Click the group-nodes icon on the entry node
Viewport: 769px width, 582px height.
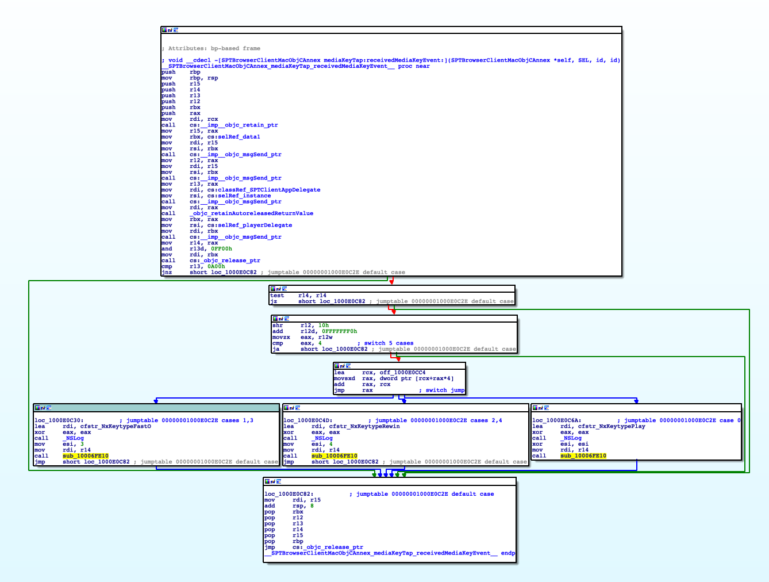coord(176,30)
